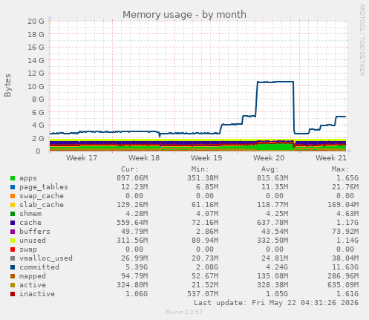Viewport: 369px width, 320px height.
Task: Click the cache indigo legend swatch
Action: pyautogui.click(x=13, y=223)
